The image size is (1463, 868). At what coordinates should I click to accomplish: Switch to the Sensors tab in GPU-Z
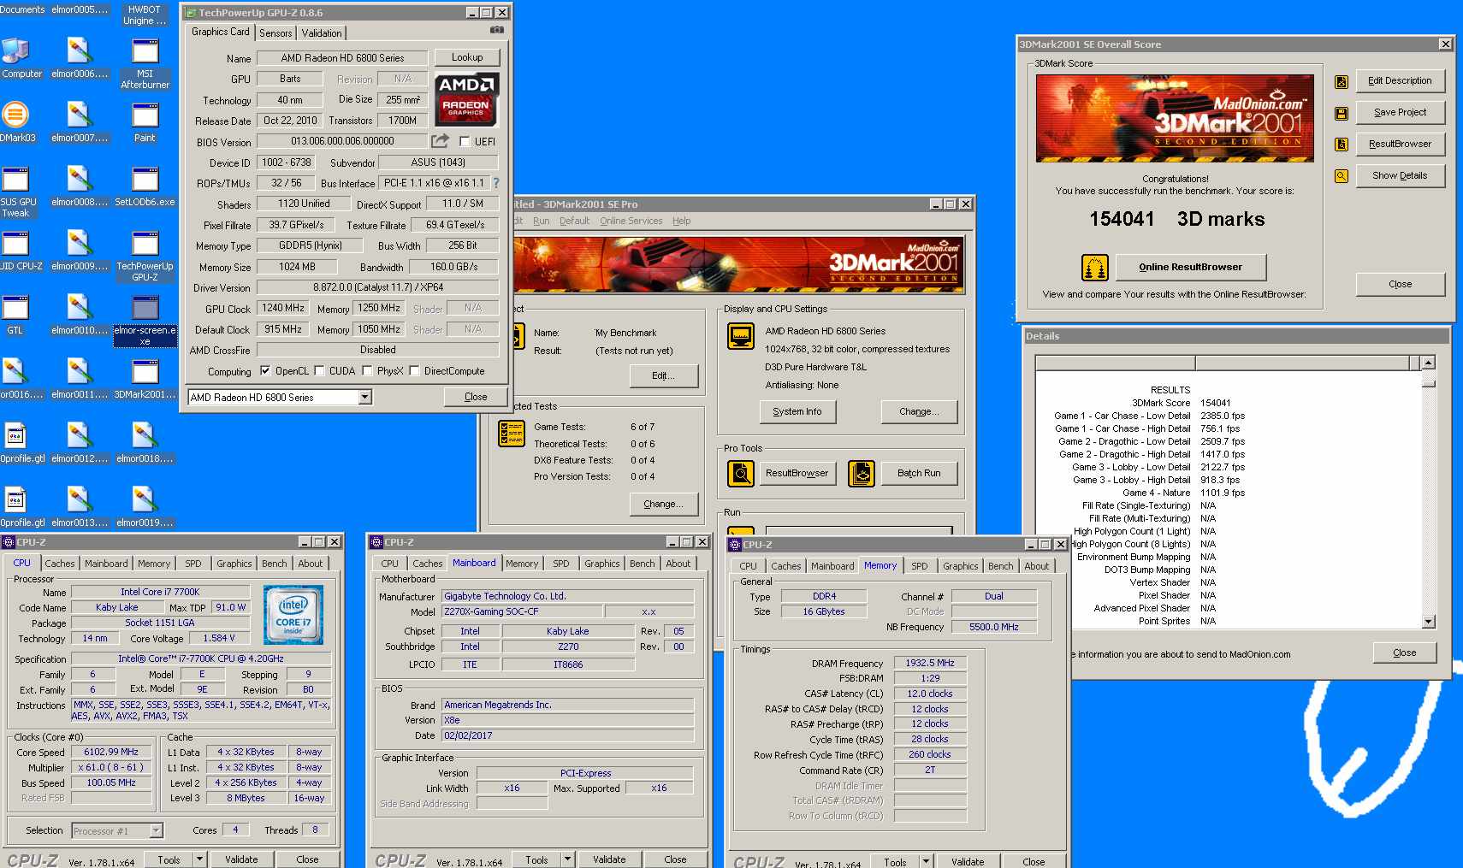(x=275, y=32)
